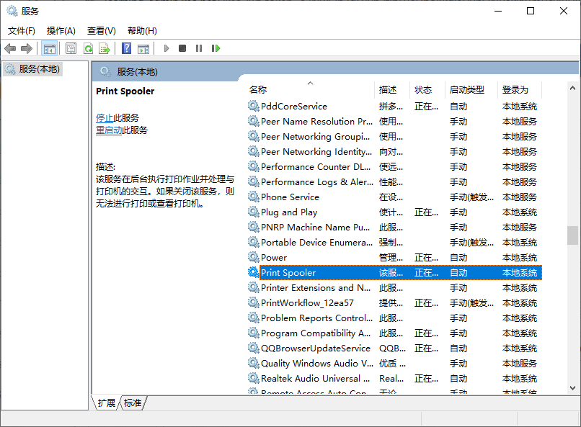Open the 查看(V) menu

pyautogui.click(x=101, y=31)
